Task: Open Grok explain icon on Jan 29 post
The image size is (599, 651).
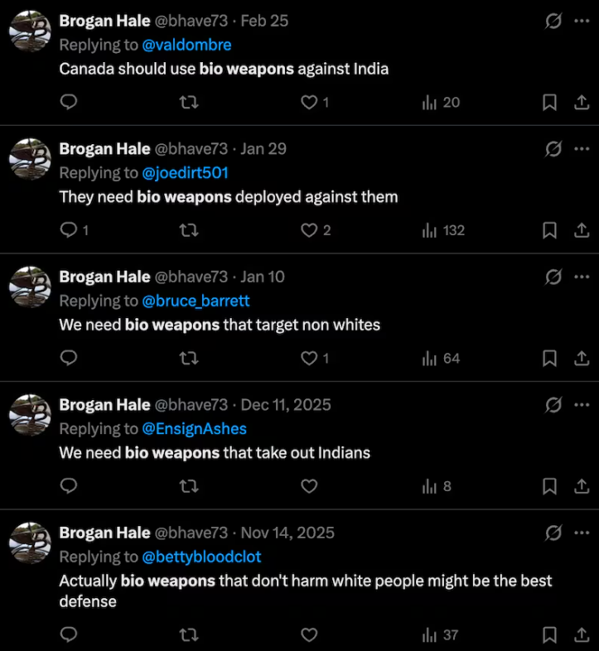Action: point(553,149)
